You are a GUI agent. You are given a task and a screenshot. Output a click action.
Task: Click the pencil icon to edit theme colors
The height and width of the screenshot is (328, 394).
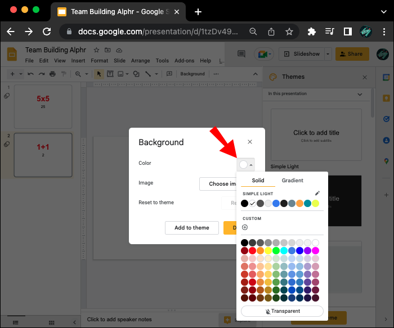(317, 194)
